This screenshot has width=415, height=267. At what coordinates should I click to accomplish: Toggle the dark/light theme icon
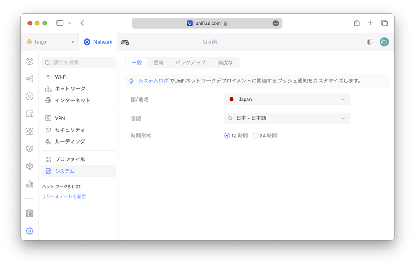coord(369,42)
